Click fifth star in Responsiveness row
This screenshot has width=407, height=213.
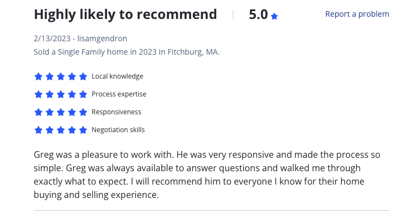(83, 112)
